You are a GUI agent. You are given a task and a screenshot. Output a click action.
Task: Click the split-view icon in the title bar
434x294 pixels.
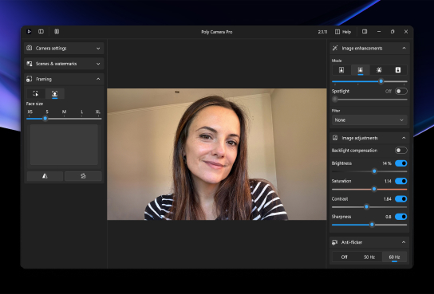[x=57, y=32]
